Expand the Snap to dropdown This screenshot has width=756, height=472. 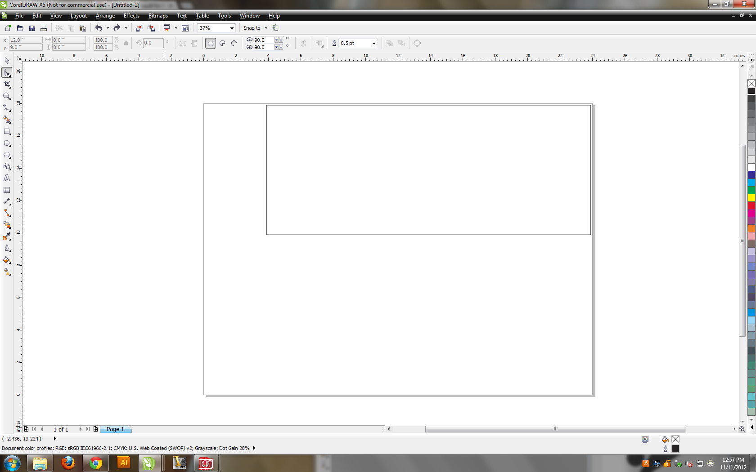266,28
